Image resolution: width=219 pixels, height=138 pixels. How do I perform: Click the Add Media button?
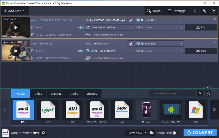[14, 11]
